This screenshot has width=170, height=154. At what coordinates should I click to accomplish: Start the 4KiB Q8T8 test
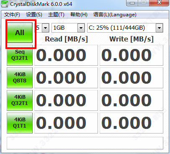20,78
